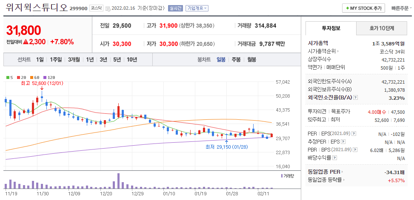414x200 pixels.
Task: Select the 1년 line chart period
Action: (90, 59)
